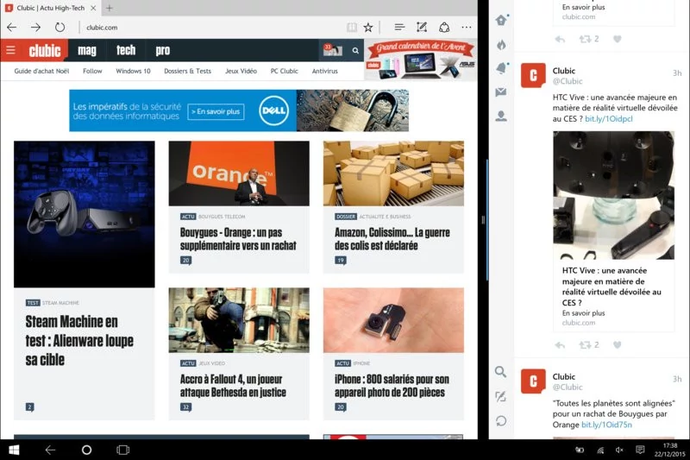Open Twitter messages envelope
The image size is (690, 460).
point(501,92)
